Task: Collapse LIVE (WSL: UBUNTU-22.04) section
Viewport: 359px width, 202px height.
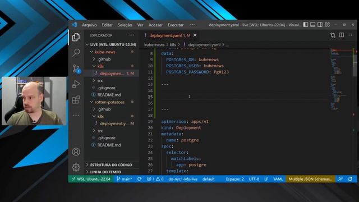Action: click(x=111, y=44)
